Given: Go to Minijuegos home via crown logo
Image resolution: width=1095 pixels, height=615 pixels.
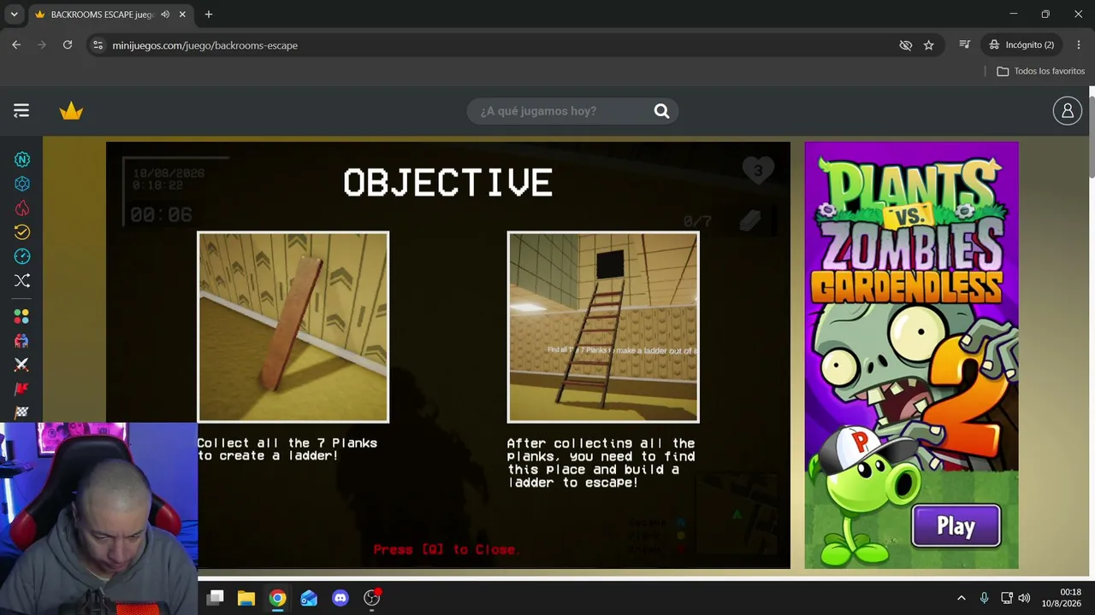Looking at the screenshot, I should [x=71, y=111].
